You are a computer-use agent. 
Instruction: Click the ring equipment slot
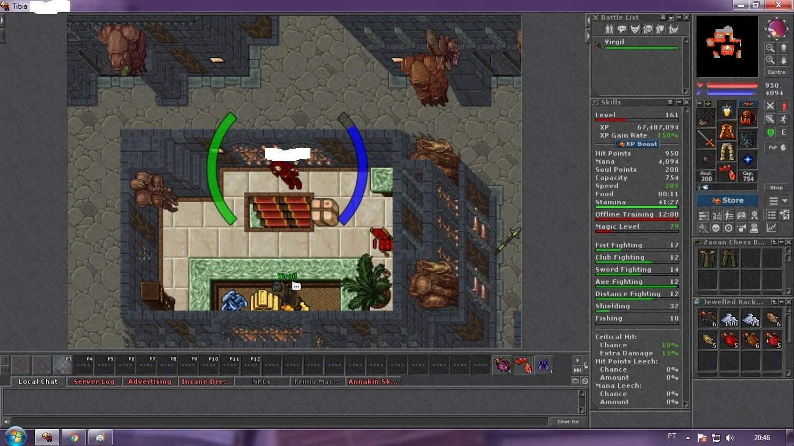706,160
